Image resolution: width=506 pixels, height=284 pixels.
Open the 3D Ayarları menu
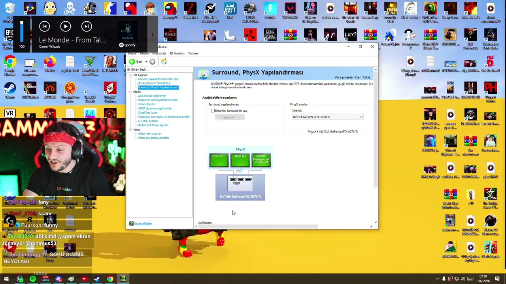[x=177, y=53]
